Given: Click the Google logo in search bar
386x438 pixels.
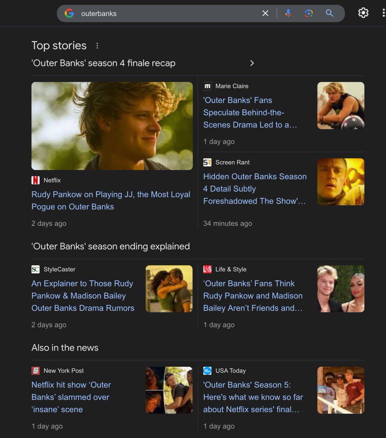Looking at the screenshot, I should [69, 14].
